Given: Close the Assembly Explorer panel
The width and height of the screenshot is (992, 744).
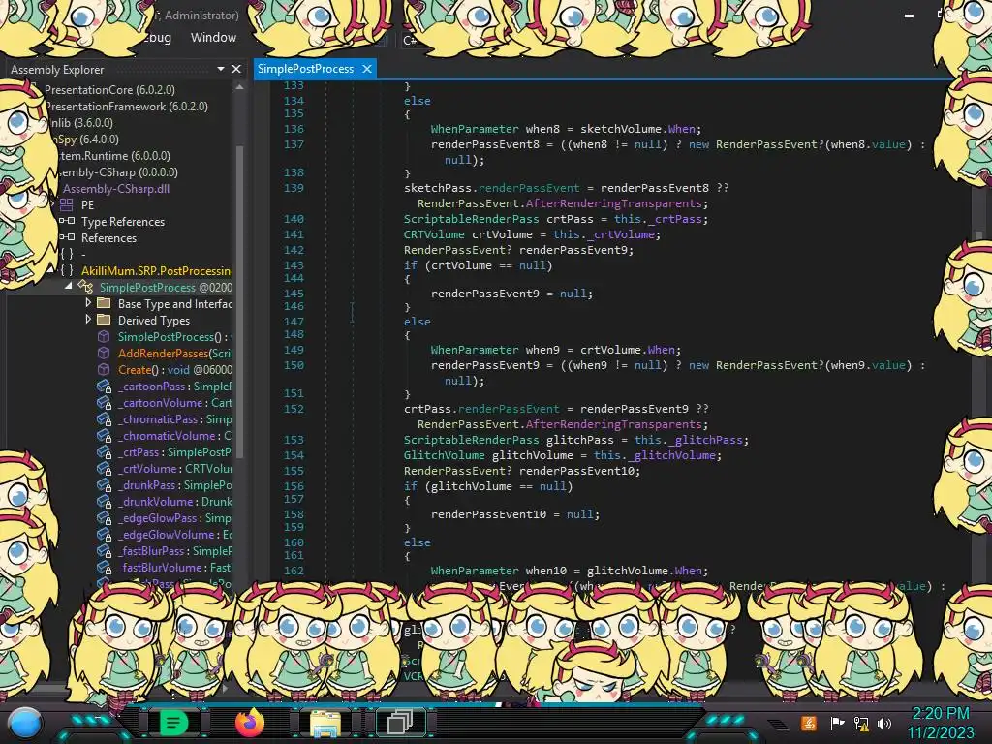Looking at the screenshot, I should (x=236, y=69).
